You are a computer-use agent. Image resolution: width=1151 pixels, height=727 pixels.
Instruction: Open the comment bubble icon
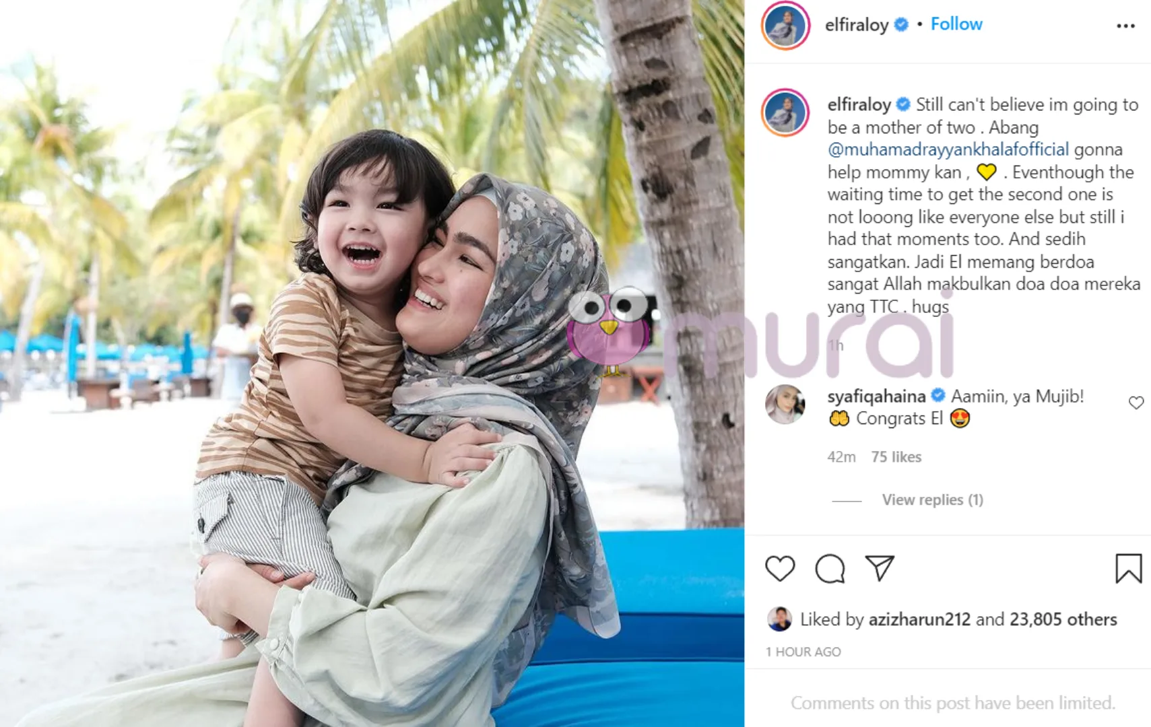tap(830, 569)
